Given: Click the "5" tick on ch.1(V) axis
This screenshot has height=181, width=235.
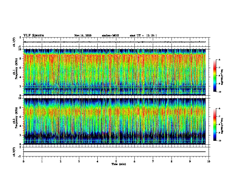Looking at the screenshot, I should pyautogui.click(x=20, y=38).
